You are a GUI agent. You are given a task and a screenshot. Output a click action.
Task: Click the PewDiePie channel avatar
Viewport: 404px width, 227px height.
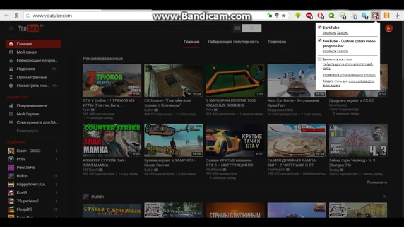(x=11, y=167)
